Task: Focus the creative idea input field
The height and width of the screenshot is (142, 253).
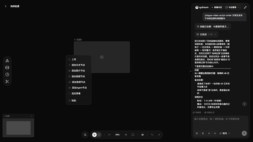Action: coord(220,123)
